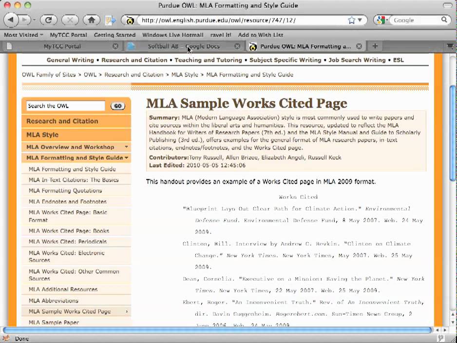Go to the Home page icon
Screen dimensions: 457x343
(x=91, y=20)
